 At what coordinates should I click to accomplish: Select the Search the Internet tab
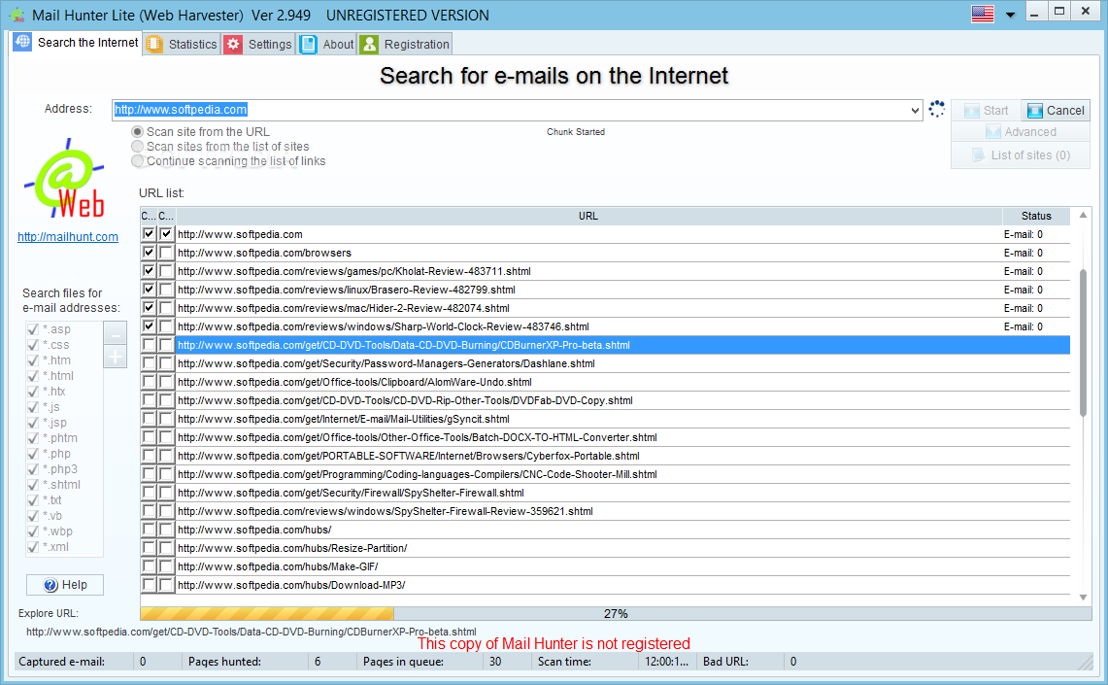pyautogui.click(x=77, y=43)
